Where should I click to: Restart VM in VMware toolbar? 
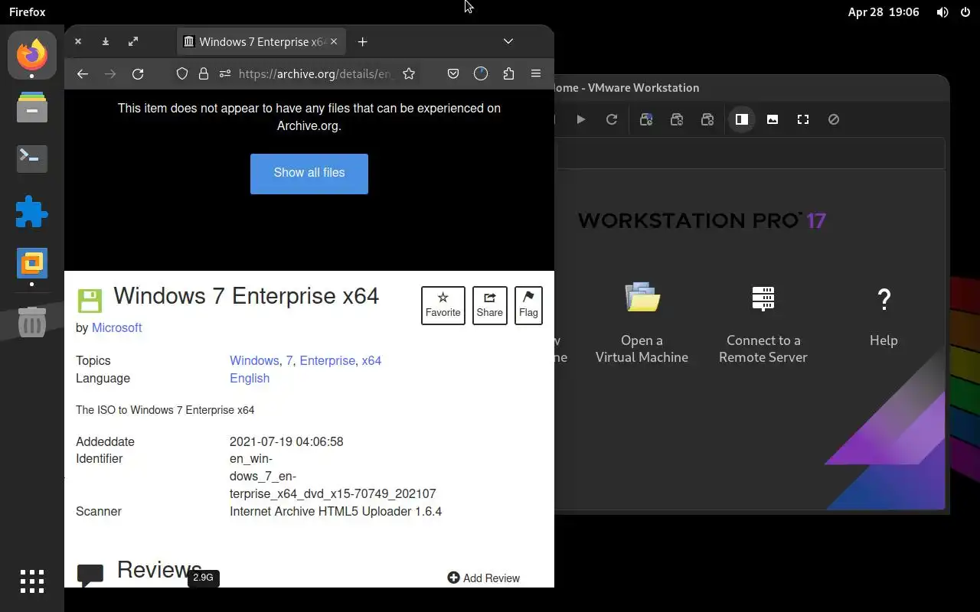(x=612, y=119)
